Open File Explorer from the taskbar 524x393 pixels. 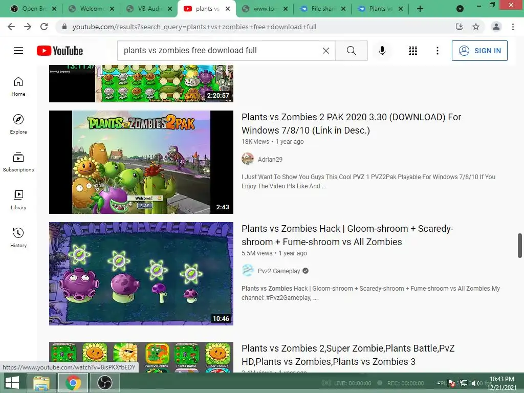(41, 383)
